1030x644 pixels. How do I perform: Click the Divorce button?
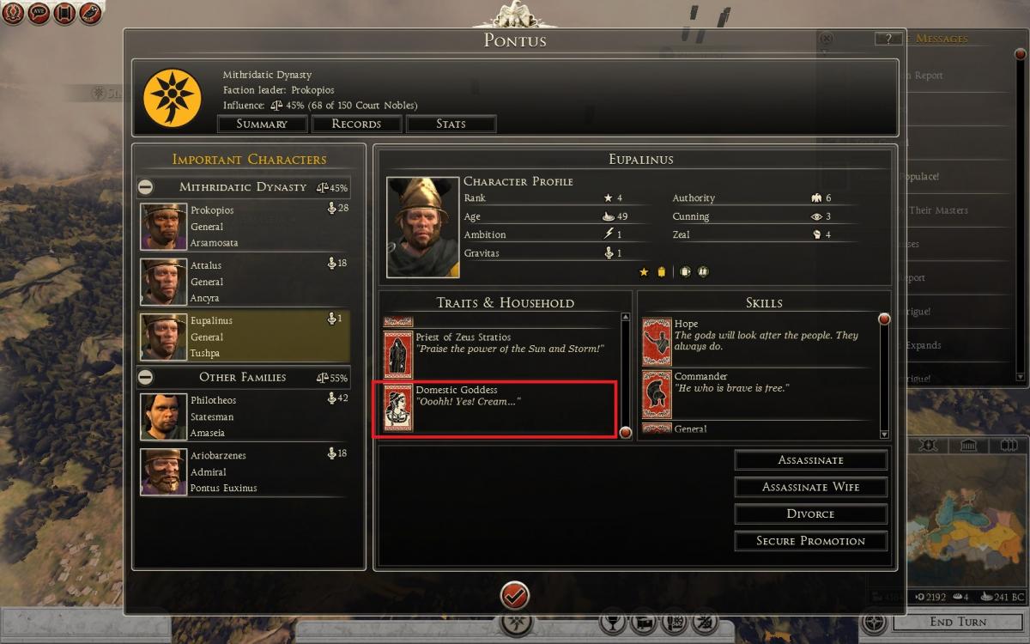(x=810, y=513)
